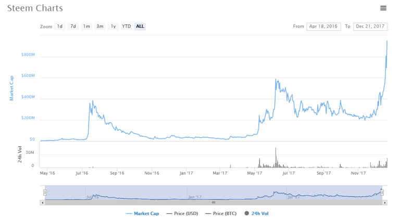This screenshot has height=220, width=400.
Task: Click the December 2017 market cap peak
Action: point(387,41)
